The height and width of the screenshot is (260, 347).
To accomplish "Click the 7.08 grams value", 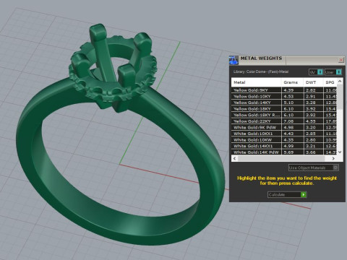I will (x=288, y=121).
